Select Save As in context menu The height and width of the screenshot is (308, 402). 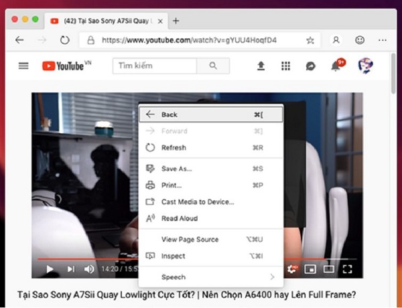pyautogui.click(x=176, y=169)
